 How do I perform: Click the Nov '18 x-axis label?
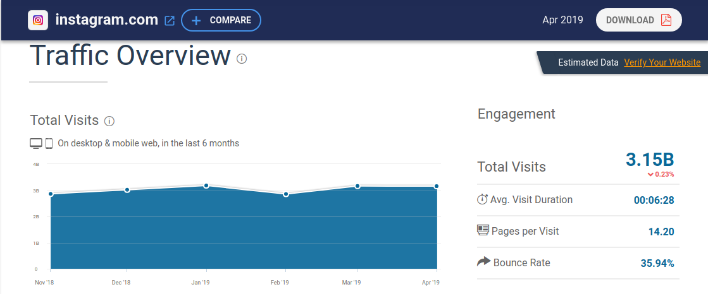click(44, 283)
